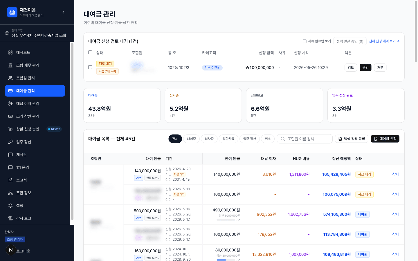This screenshot has height=261, width=418.
Task: Open 상환 신청 승인 with NEW 2 badge
Action: pyautogui.click(x=35, y=129)
